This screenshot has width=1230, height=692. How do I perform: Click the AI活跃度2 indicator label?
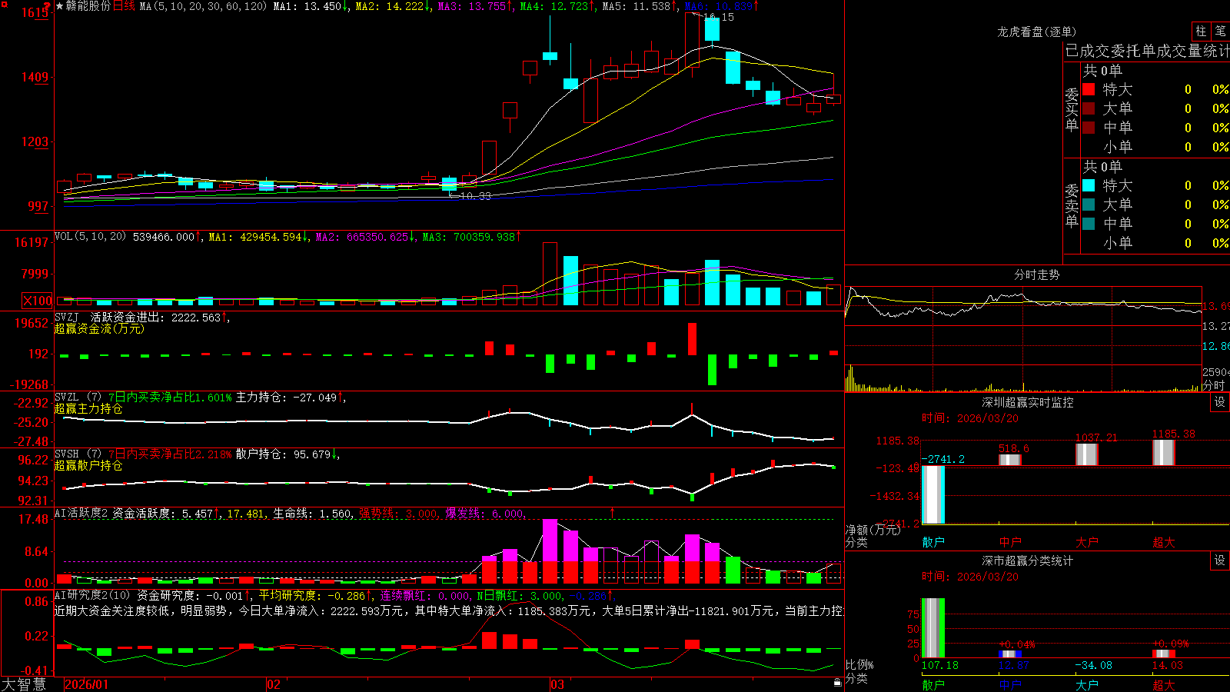click(x=81, y=513)
